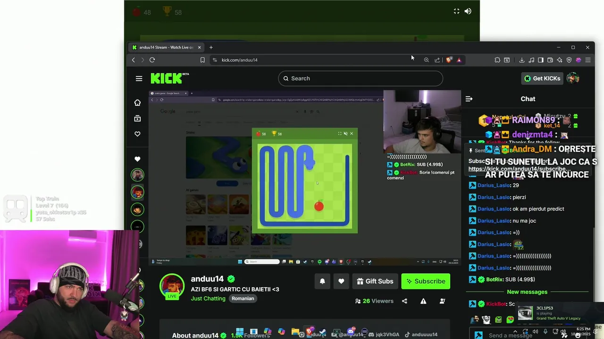Select the anduu14 Stream browser tab

coord(166,47)
